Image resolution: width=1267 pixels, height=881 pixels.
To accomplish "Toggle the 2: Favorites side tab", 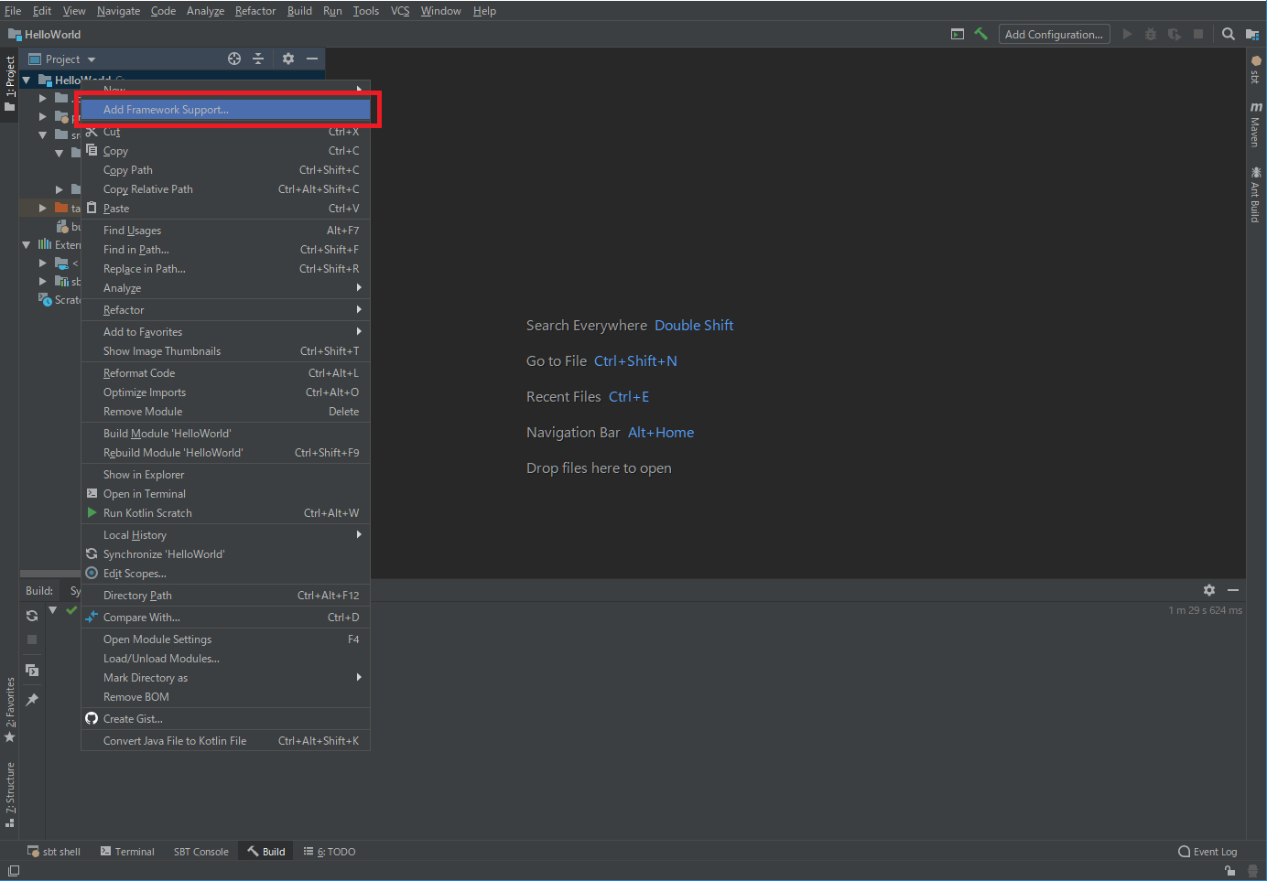I will [x=10, y=711].
